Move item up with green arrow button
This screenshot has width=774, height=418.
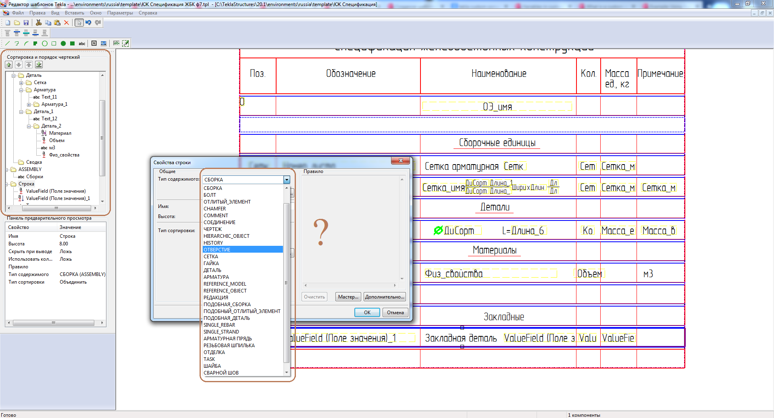point(9,65)
